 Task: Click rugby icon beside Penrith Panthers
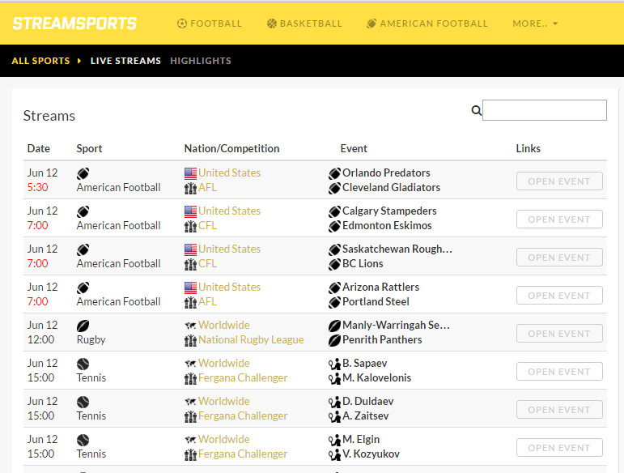point(335,340)
